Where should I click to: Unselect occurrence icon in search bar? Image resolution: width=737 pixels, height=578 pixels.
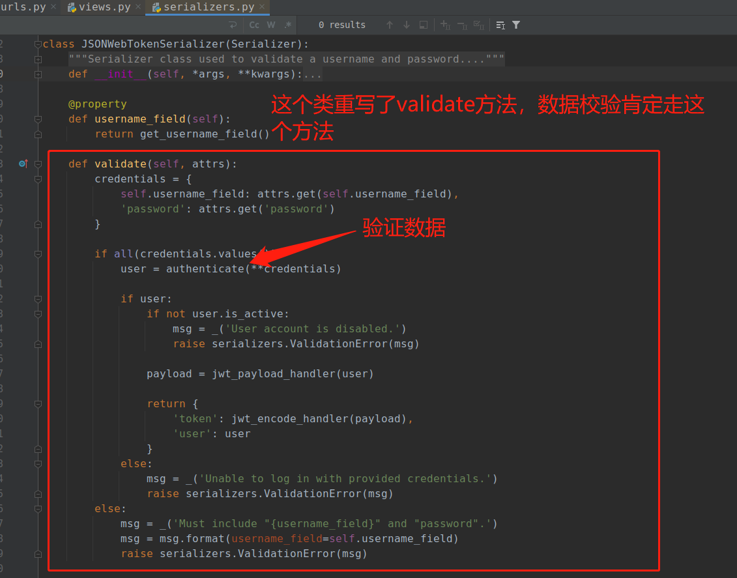point(463,25)
